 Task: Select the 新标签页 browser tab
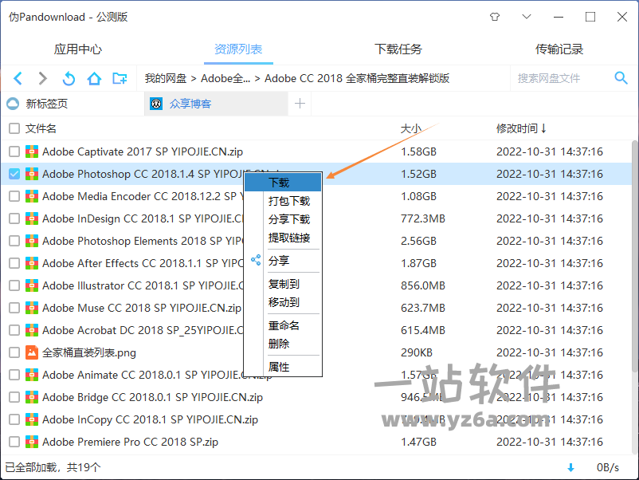[73, 104]
